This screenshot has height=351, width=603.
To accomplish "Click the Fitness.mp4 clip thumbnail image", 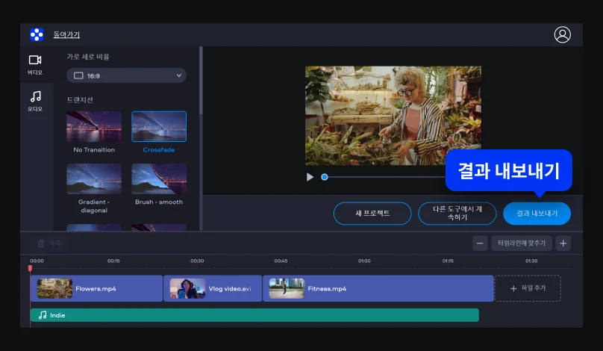I will click(287, 288).
